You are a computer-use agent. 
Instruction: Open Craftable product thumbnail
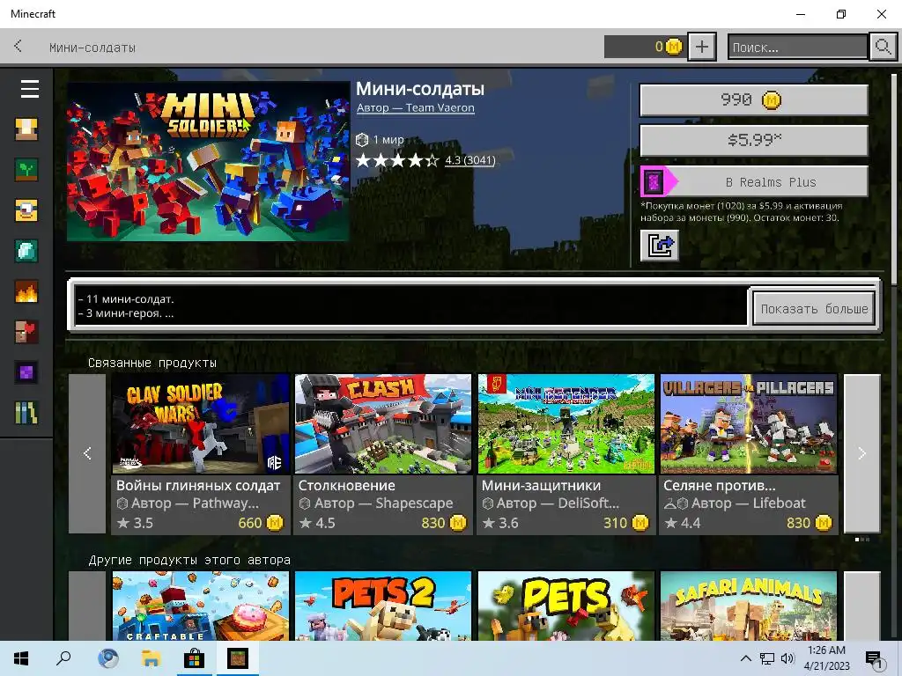click(200, 606)
